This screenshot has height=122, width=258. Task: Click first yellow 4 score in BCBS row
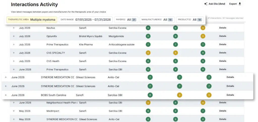pyautogui.click(x=179, y=95)
